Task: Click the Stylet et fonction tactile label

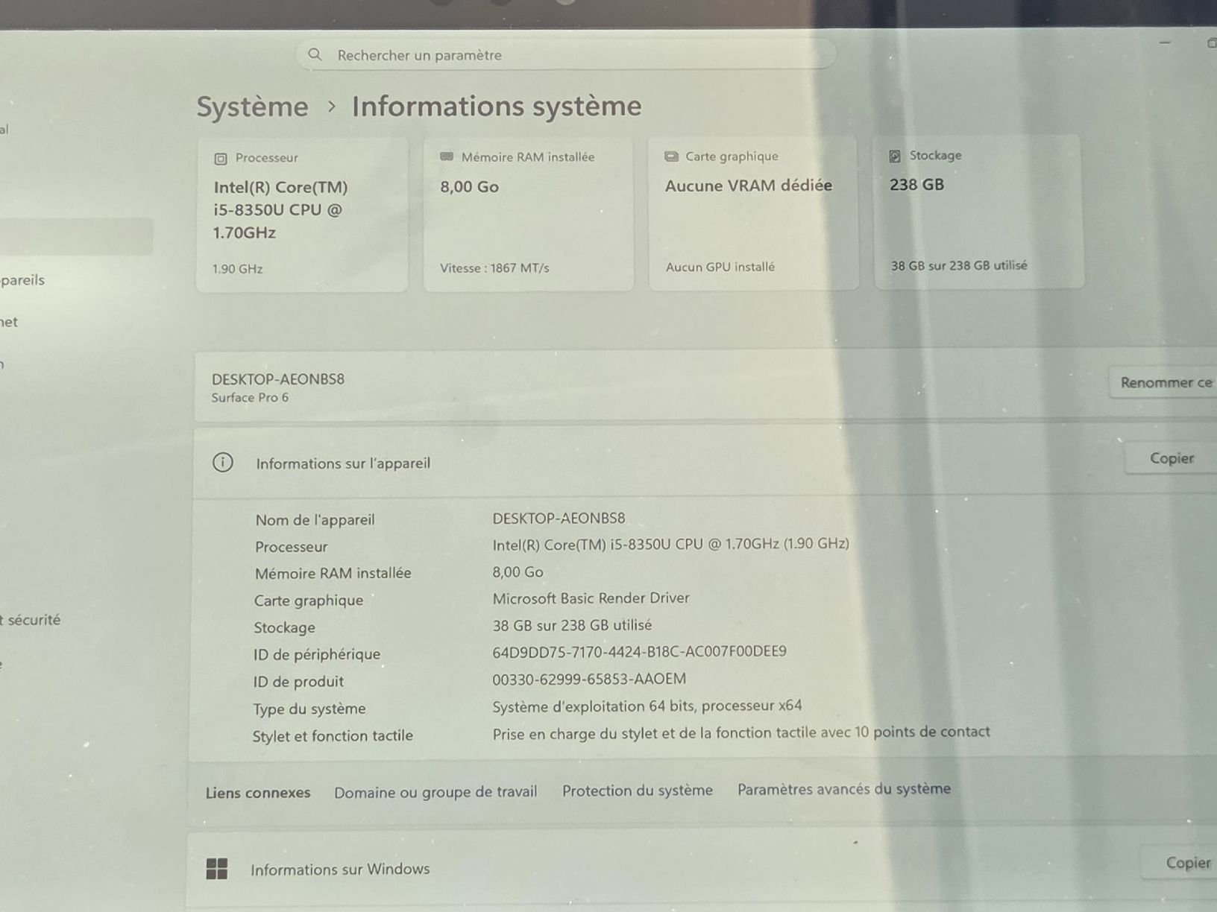Action: pos(333,736)
